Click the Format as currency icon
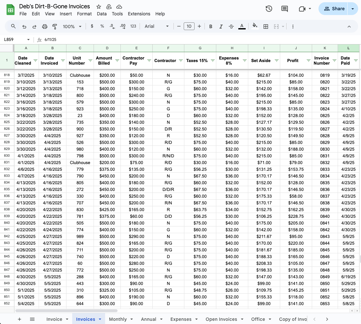Screen dimensions: 361x324 [x=92, y=26]
